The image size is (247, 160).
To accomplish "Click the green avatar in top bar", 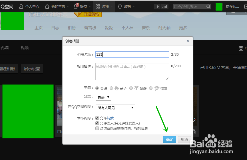I will click(219, 7).
